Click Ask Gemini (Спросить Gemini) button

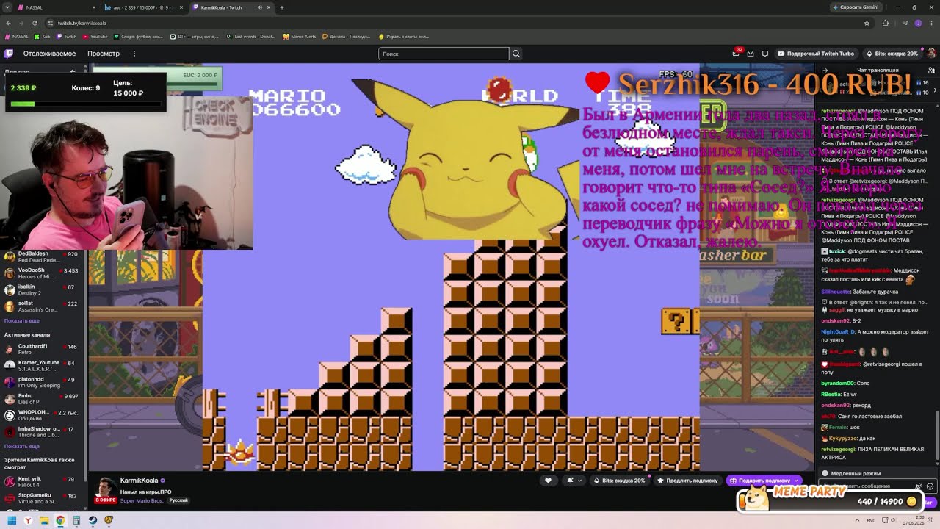pos(856,7)
